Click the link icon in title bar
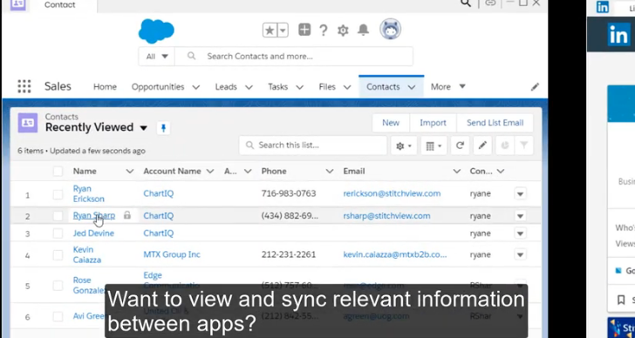The height and width of the screenshot is (338, 635). click(490, 3)
